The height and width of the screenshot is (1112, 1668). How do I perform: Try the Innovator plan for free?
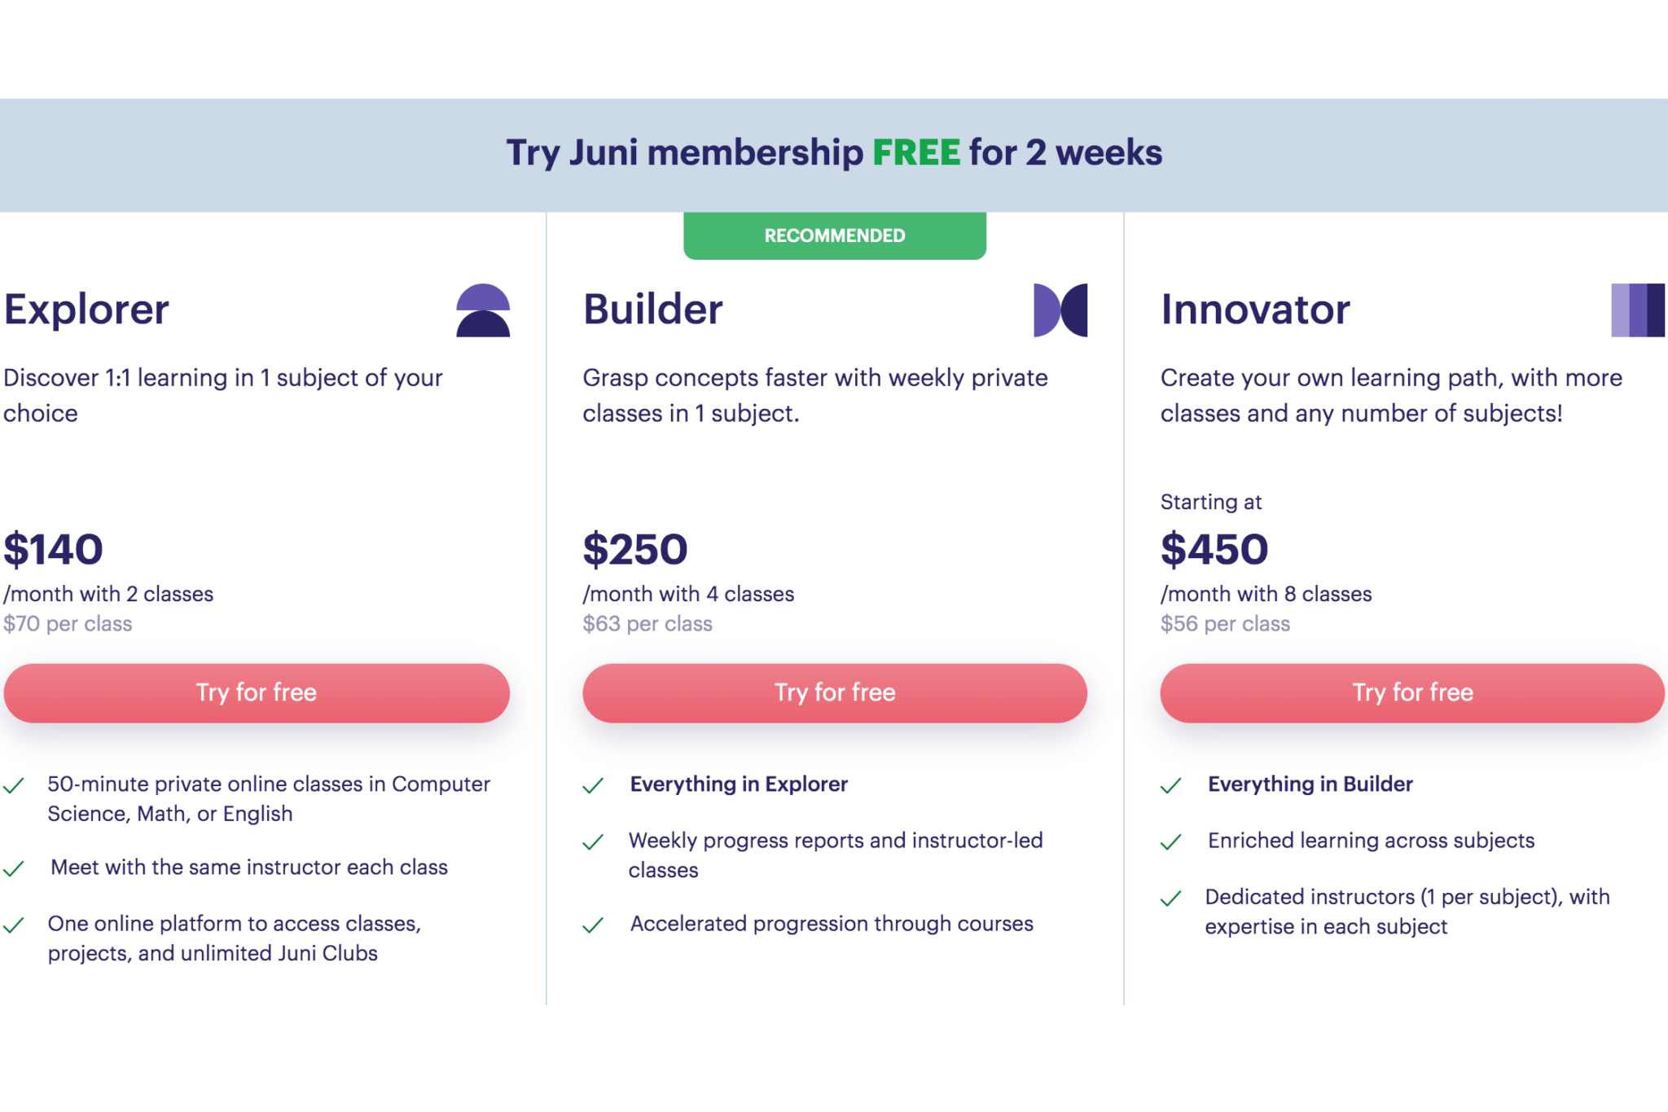coord(1411,692)
